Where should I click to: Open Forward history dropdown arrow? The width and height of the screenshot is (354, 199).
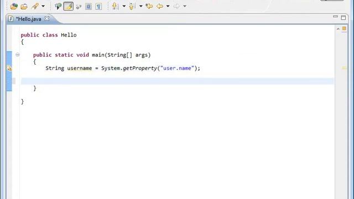(185, 6)
